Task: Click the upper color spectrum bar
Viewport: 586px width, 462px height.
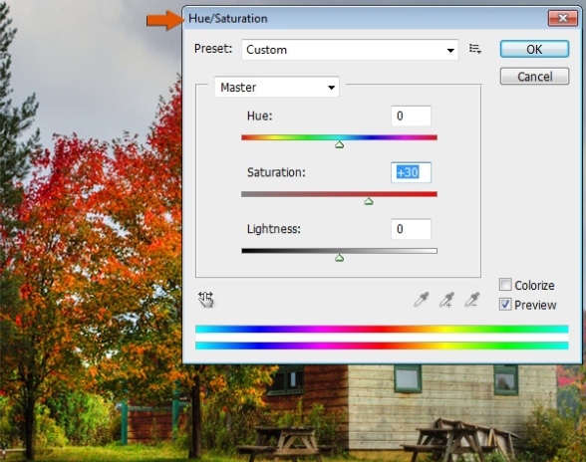Action: coord(382,329)
